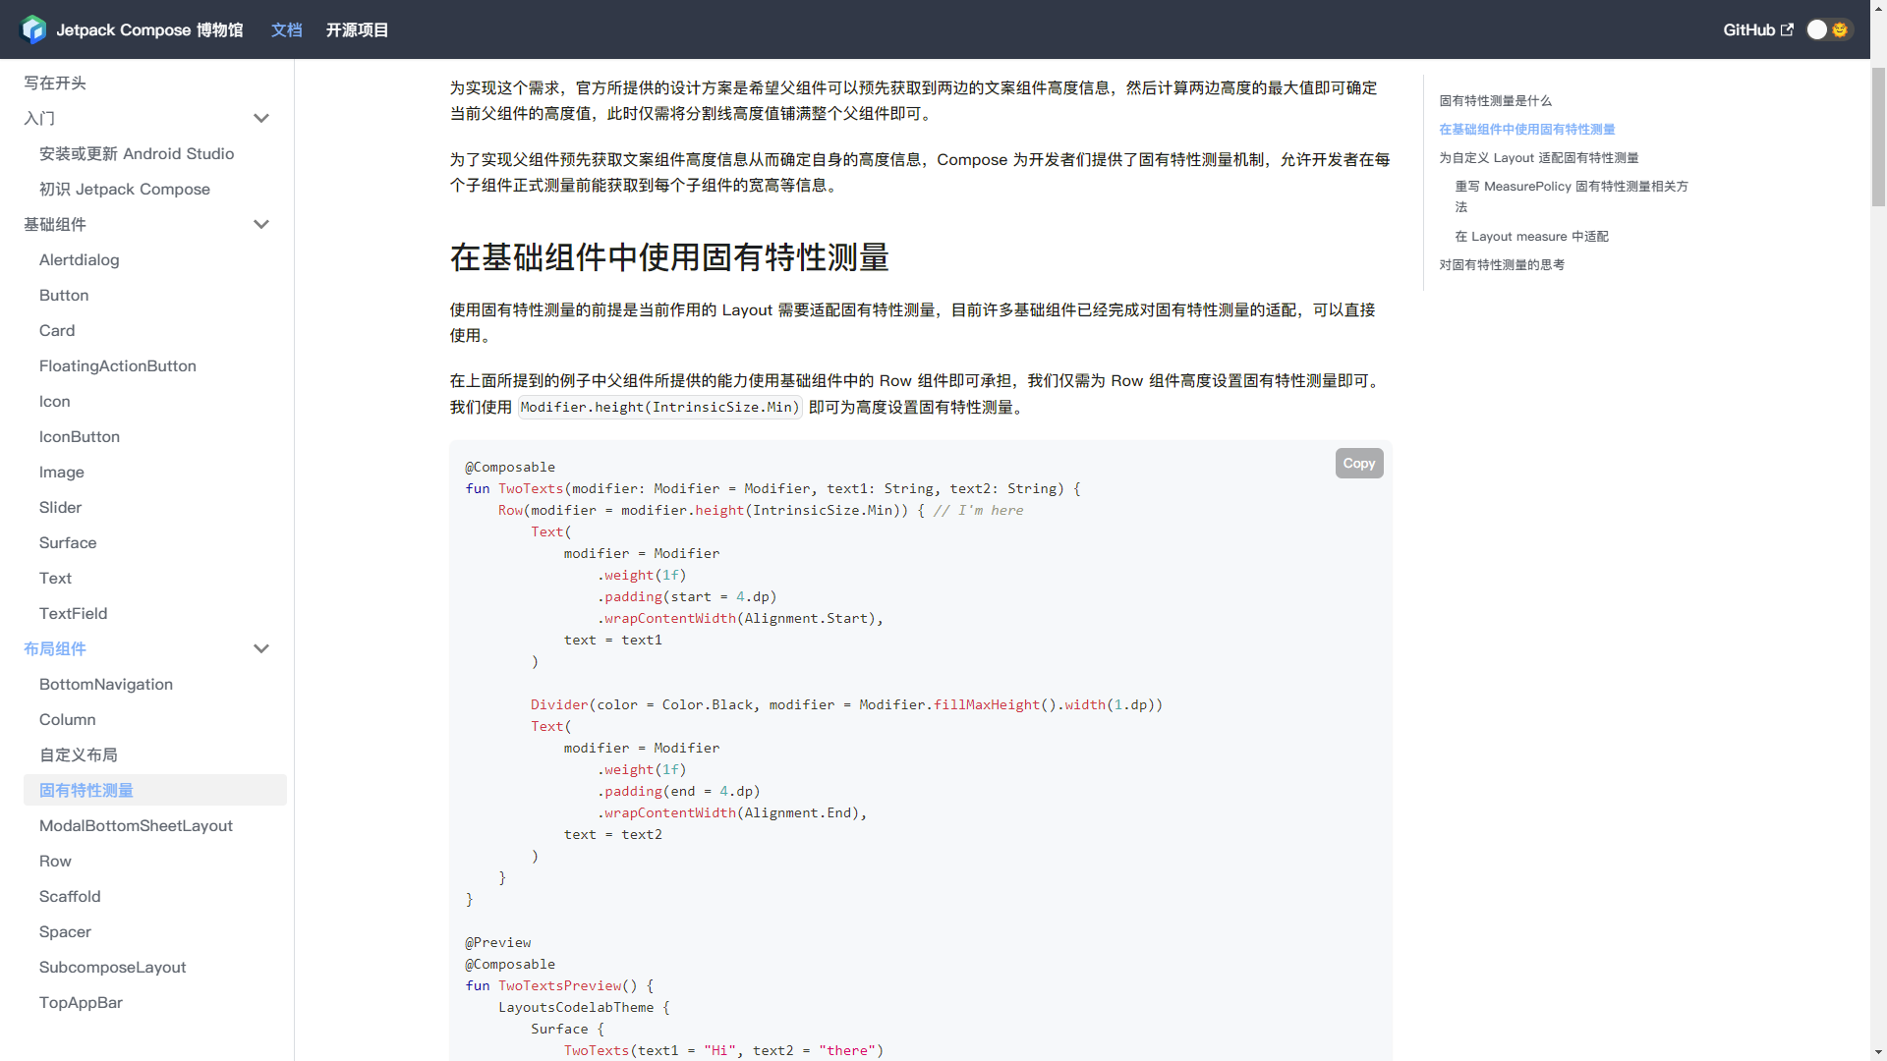Click the Jetpack Compose 博物馆 site title
1887x1061 pixels.
click(149, 29)
